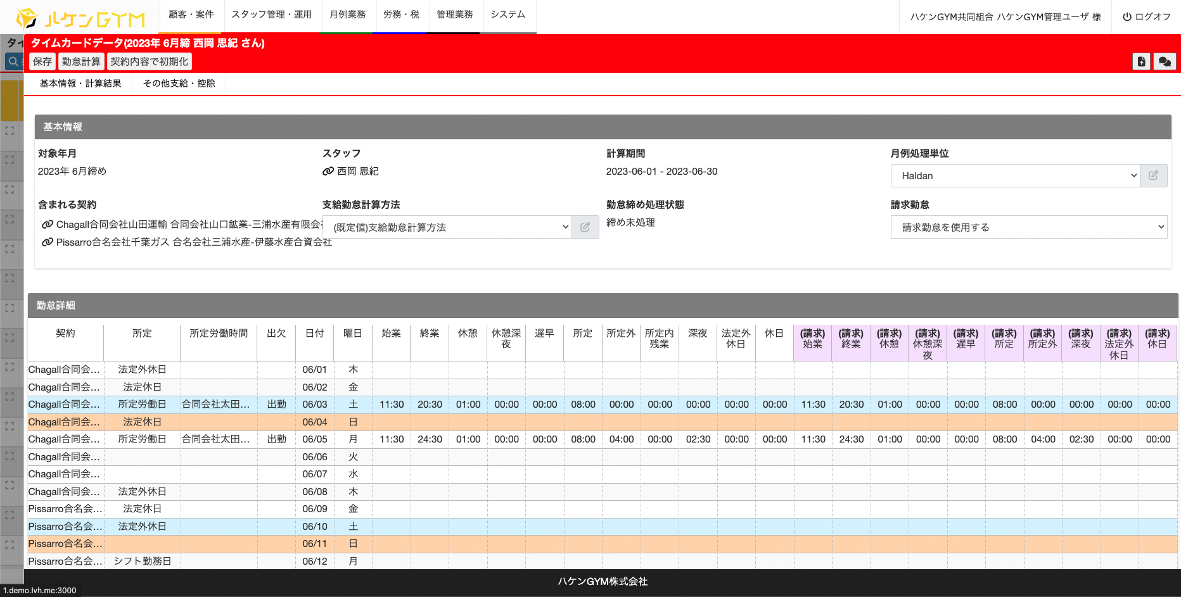The height and width of the screenshot is (597, 1181).
Task: Open the 管理業務 menu
Action: pyautogui.click(x=454, y=15)
